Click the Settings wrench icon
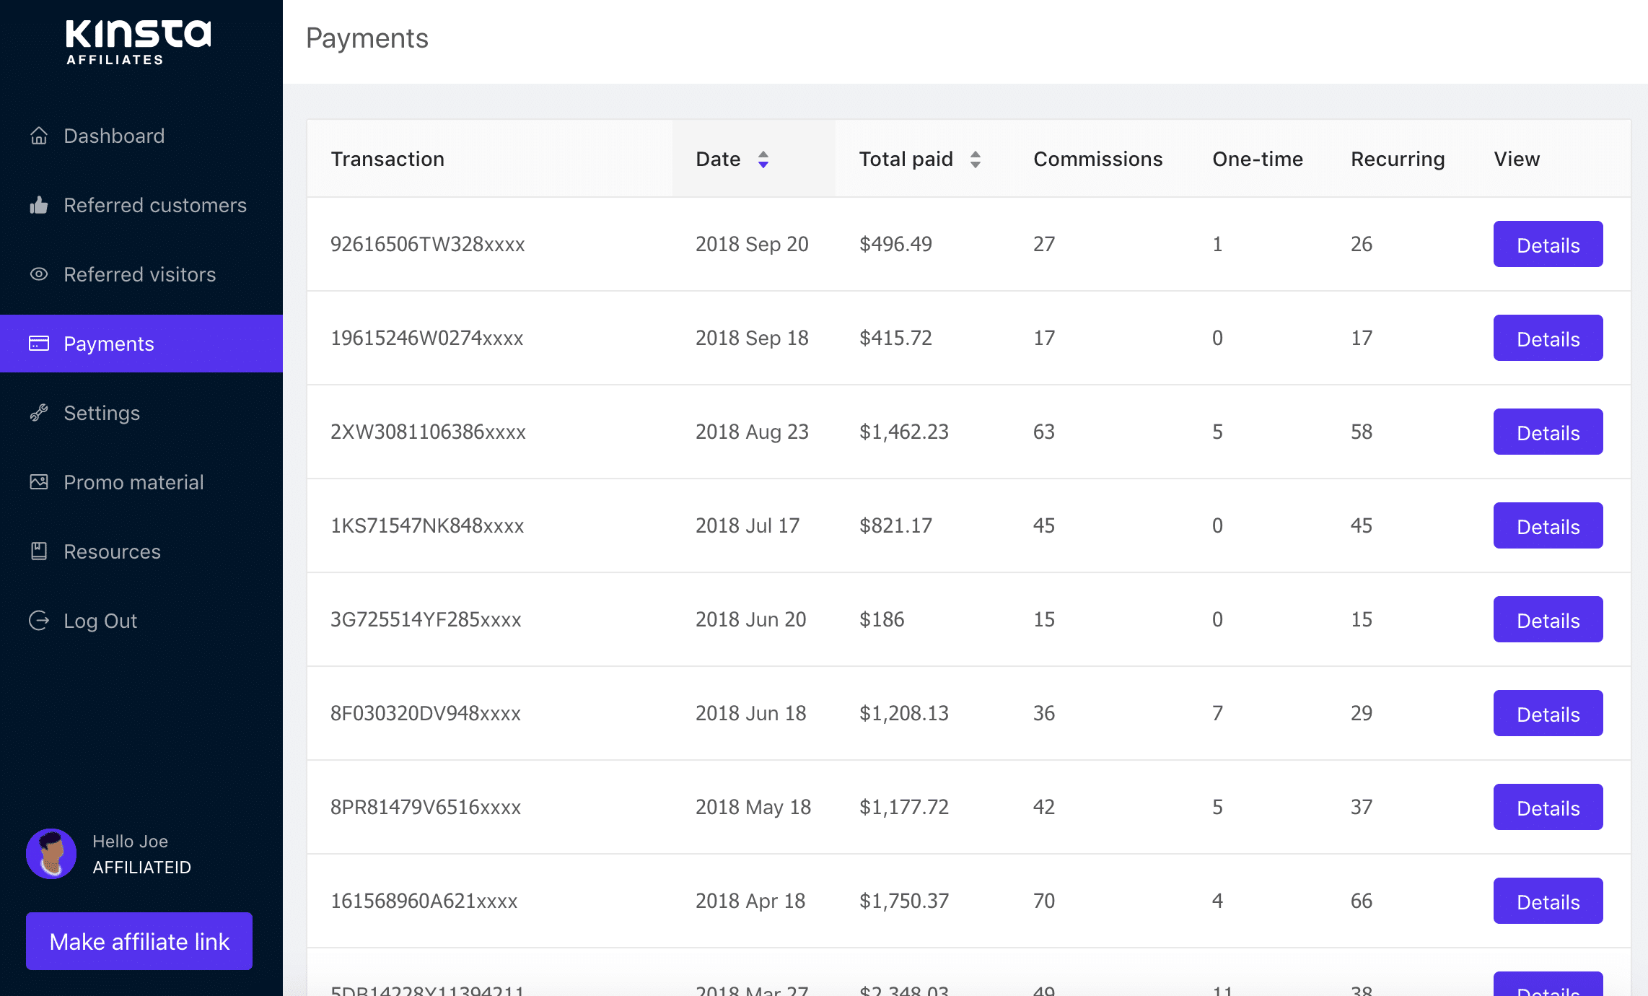1648x996 pixels. click(x=39, y=413)
